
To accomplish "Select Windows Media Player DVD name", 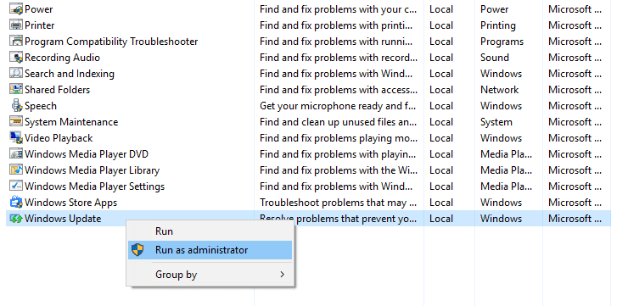I will click(87, 154).
